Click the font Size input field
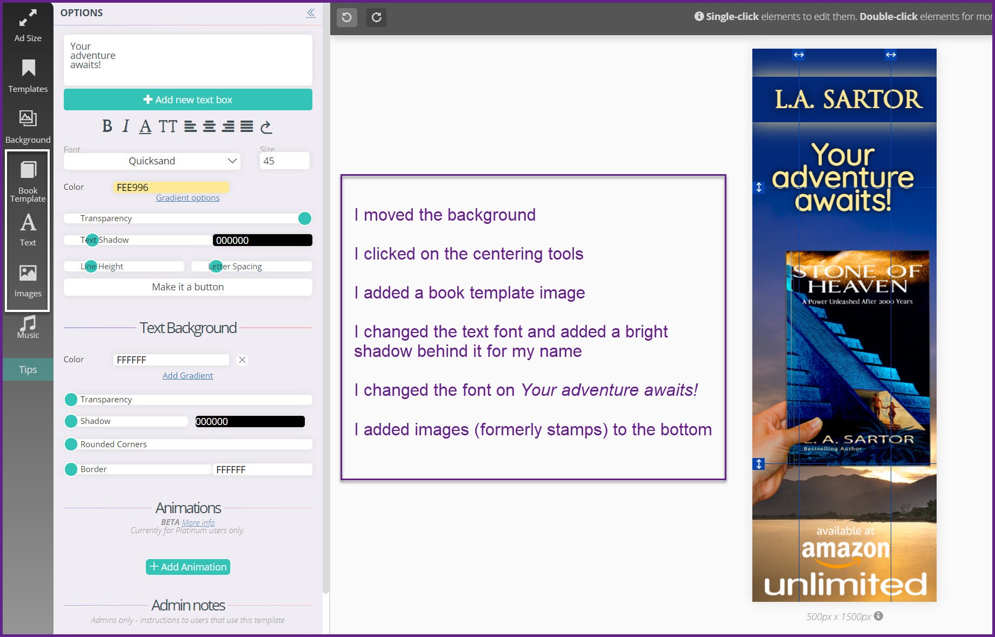This screenshot has height=637, width=995. coord(284,161)
